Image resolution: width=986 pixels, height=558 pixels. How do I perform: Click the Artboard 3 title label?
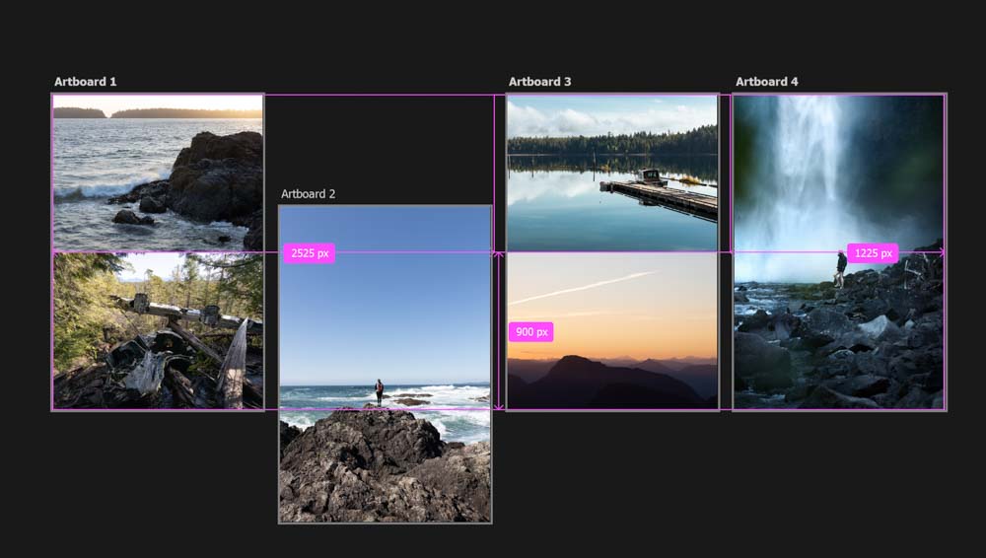(539, 82)
